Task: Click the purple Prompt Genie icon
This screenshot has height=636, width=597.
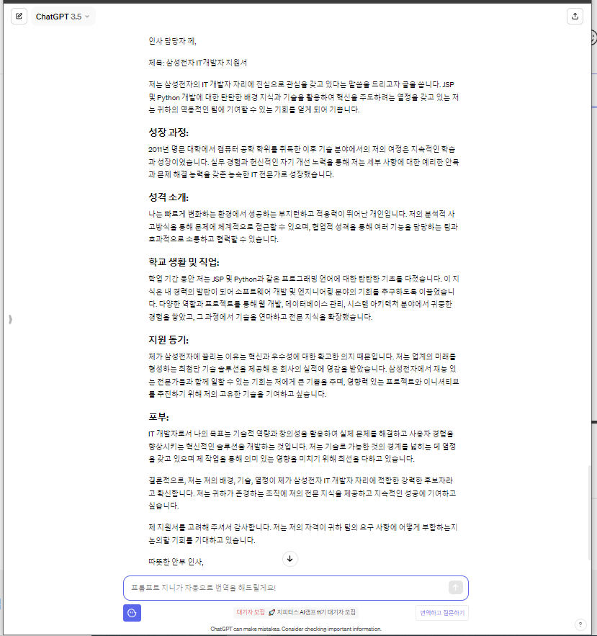Action: click(132, 613)
